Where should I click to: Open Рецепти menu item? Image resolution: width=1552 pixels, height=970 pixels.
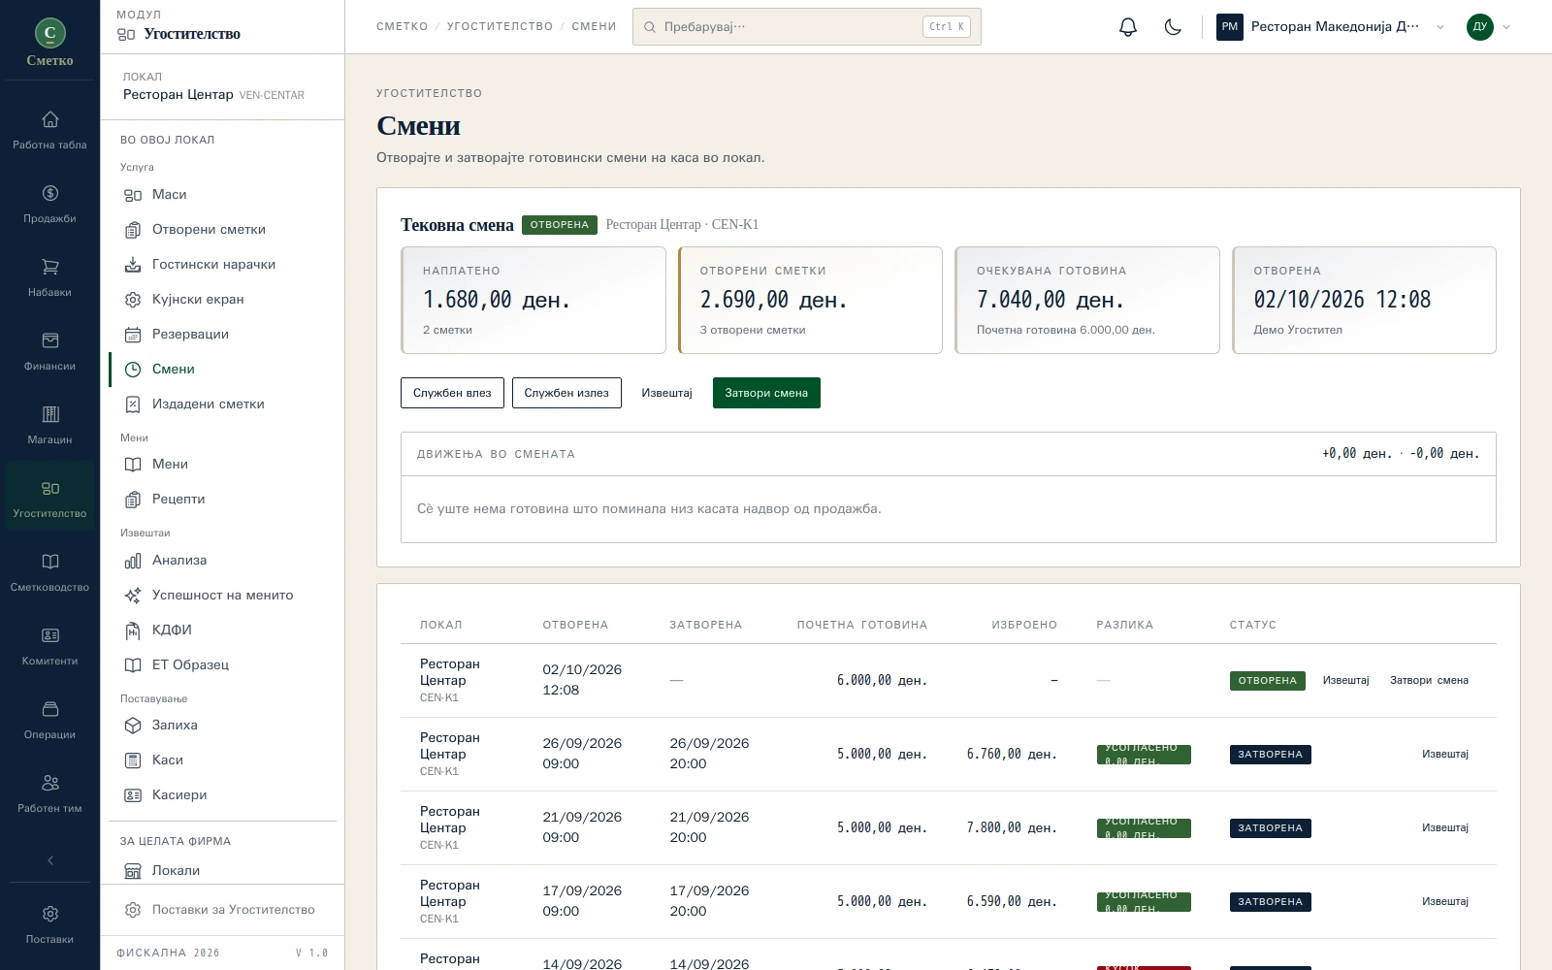222,500
